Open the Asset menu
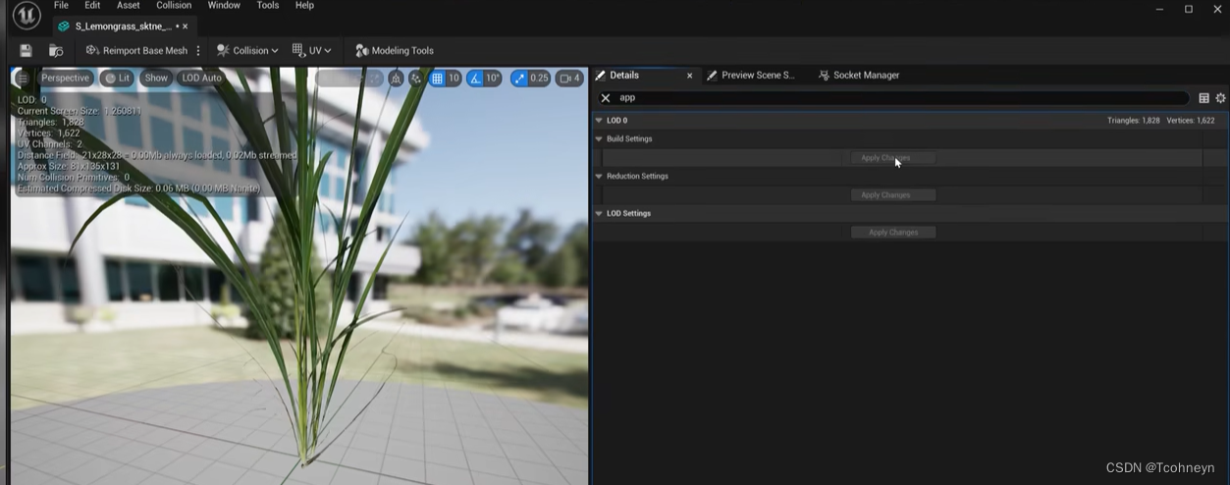 [x=129, y=6]
